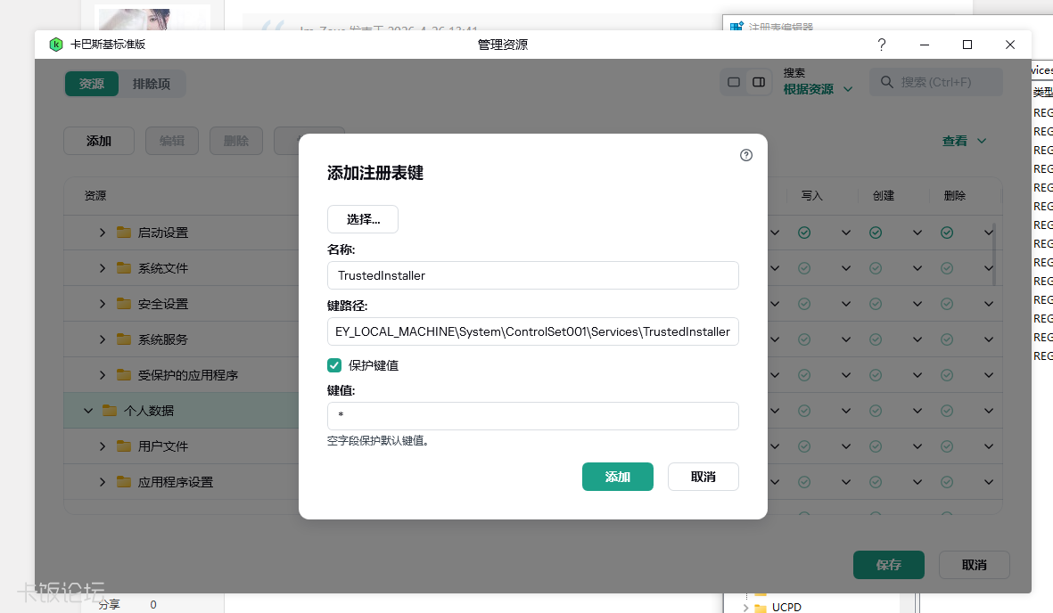Click the 系统文件 folder icon

click(x=124, y=268)
